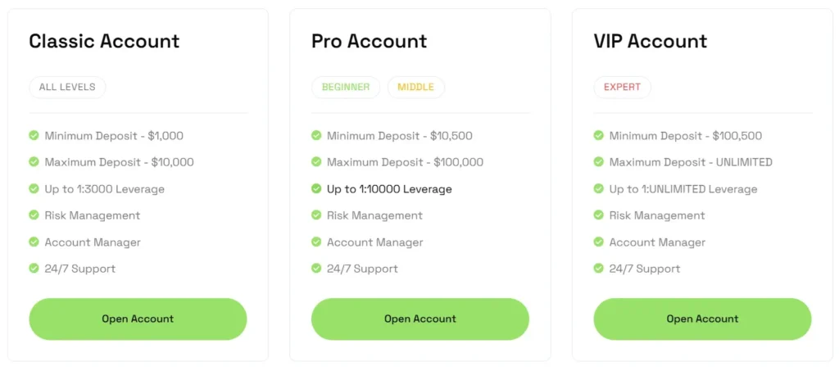Click check icon beside Minimum Deposit - $1,000
839x371 pixels.
click(x=34, y=135)
